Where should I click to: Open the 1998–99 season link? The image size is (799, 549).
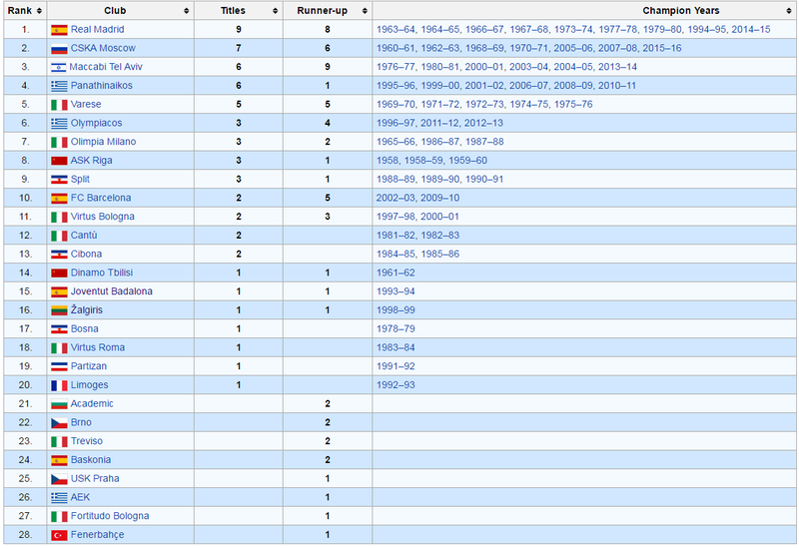point(396,310)
